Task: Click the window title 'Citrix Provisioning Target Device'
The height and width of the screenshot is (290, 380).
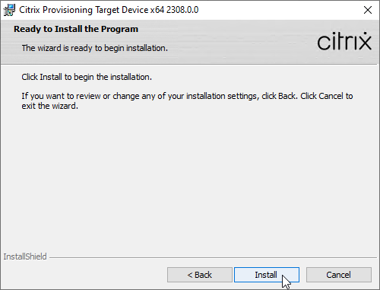Action: (x=84, y=10)
